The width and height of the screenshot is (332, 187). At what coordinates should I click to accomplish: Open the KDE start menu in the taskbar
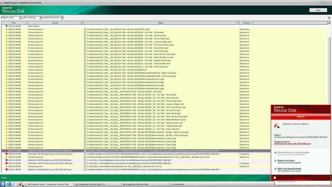pos(3,184)
